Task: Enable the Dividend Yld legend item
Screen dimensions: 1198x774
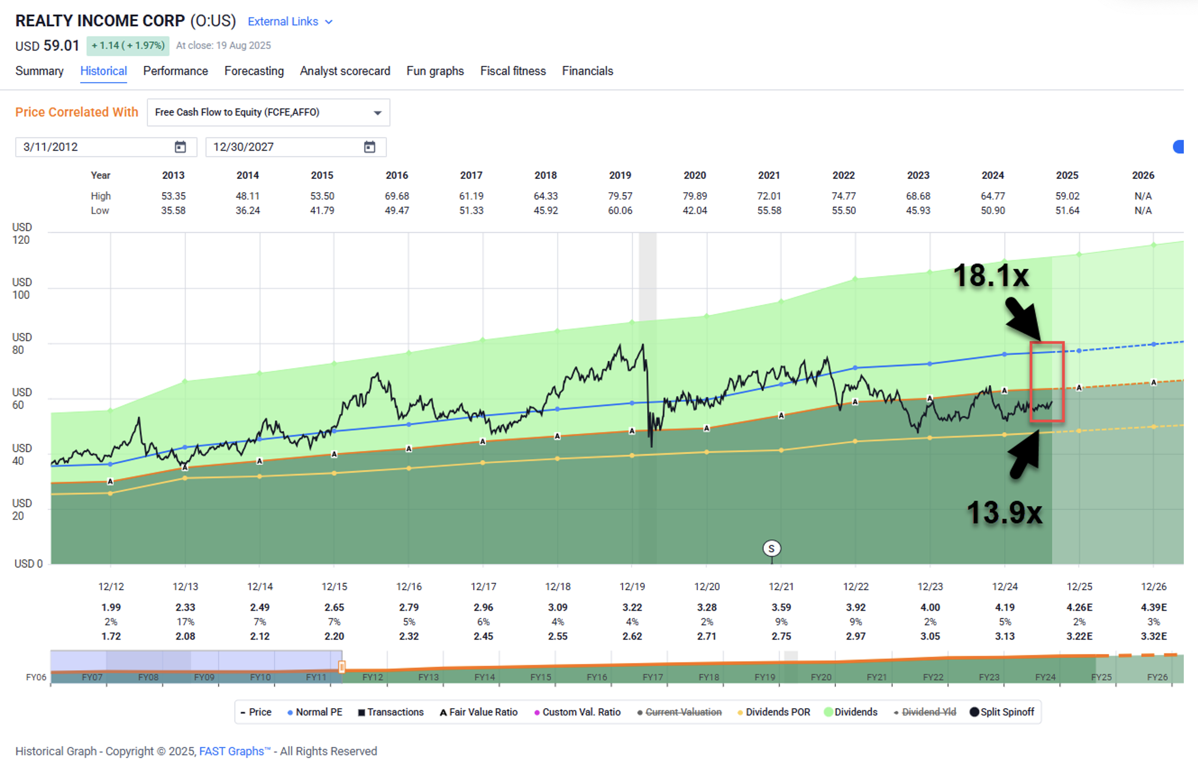Action: click(x=924, y=712)
